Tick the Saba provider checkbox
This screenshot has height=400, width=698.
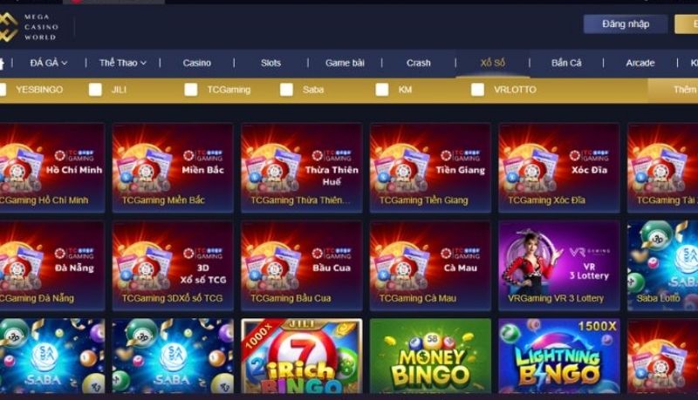(x=287, y=90)
